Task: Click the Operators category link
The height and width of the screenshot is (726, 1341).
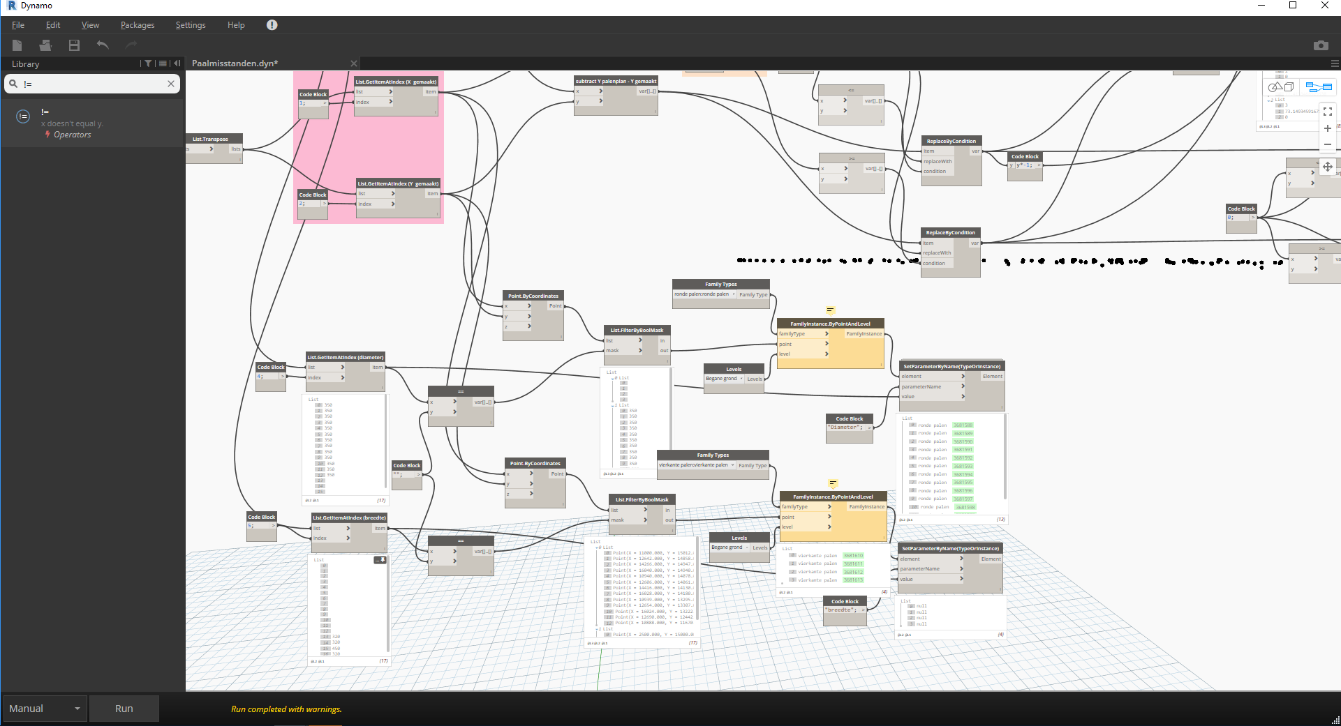Action: [73, 135]
